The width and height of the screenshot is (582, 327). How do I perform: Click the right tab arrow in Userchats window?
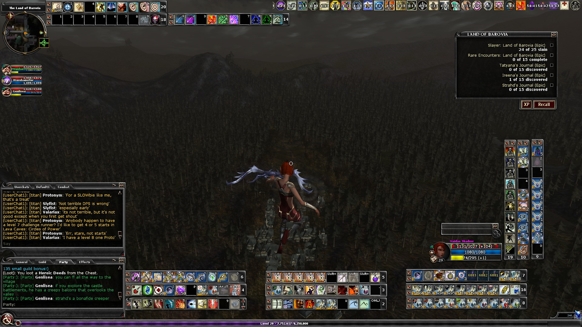pyautogui.click(x=114, y=185)
